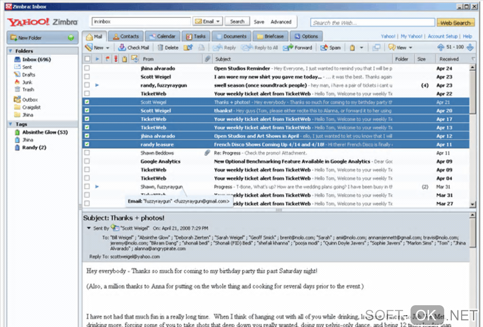Click the Check Mail toolbar icon
Viewport: 483px width, 327px height.
coord(122,47)
